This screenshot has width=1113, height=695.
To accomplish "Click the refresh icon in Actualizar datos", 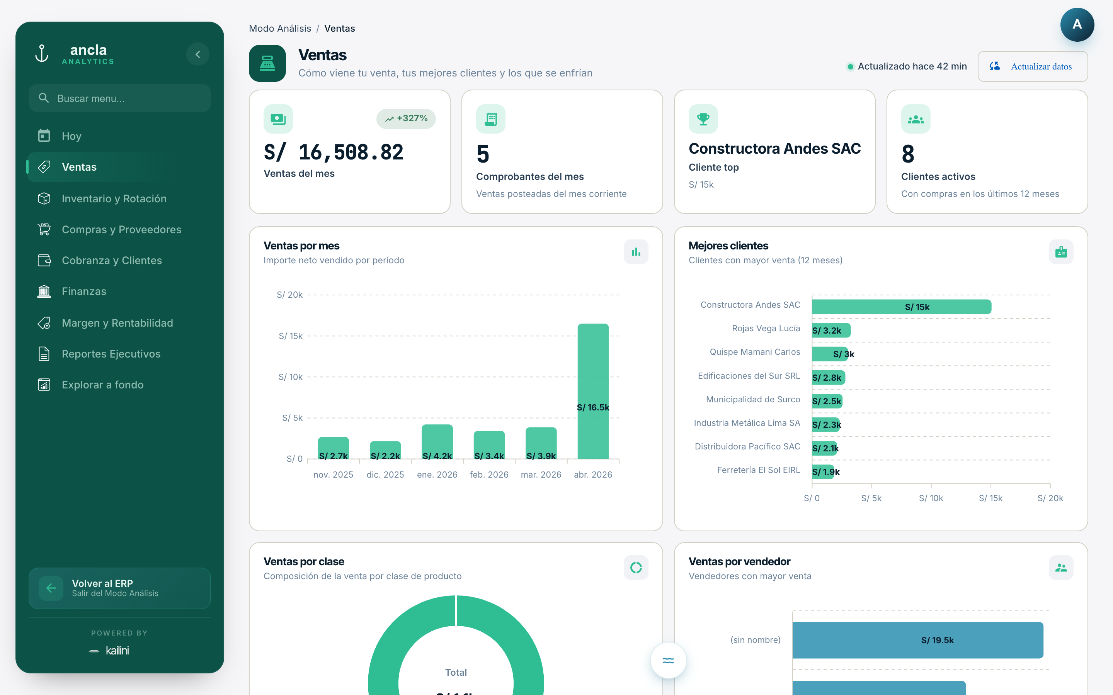I will tap(995, 66).
